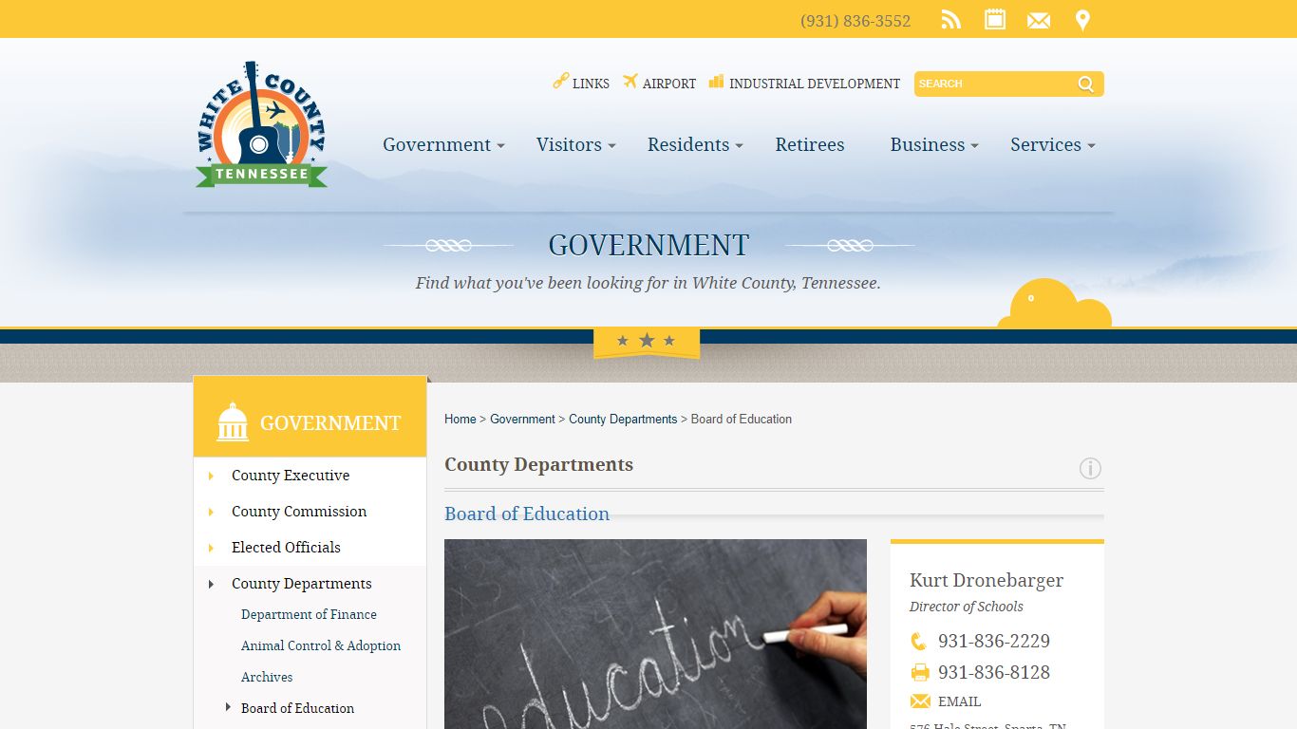Open County Executive sidebar link
The width and height of the screenshot is (1297, 729).
pyautogui.click(x=291, y=476)
